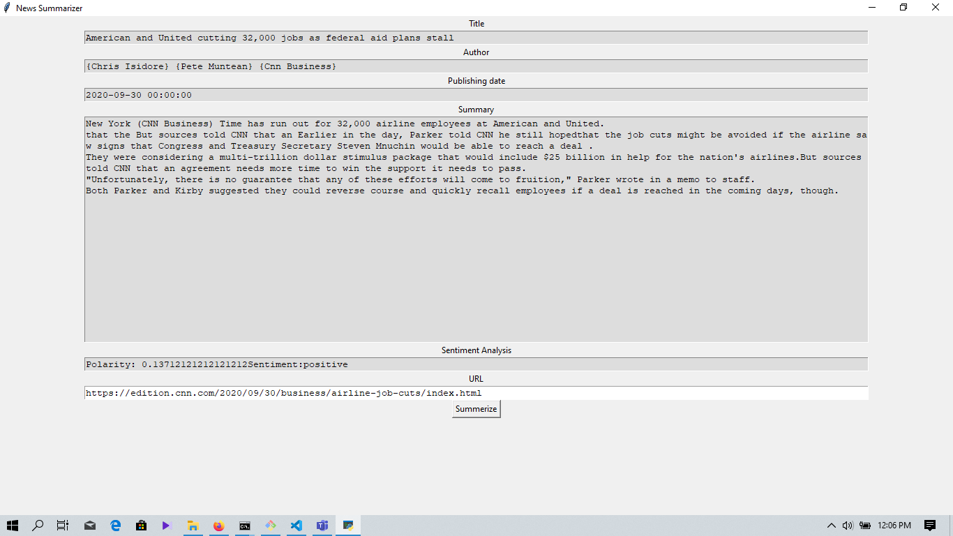This screenshot has height=536, width=953.
Task: Click the feather icon in the title bar
Action: (x=7, y=7)
